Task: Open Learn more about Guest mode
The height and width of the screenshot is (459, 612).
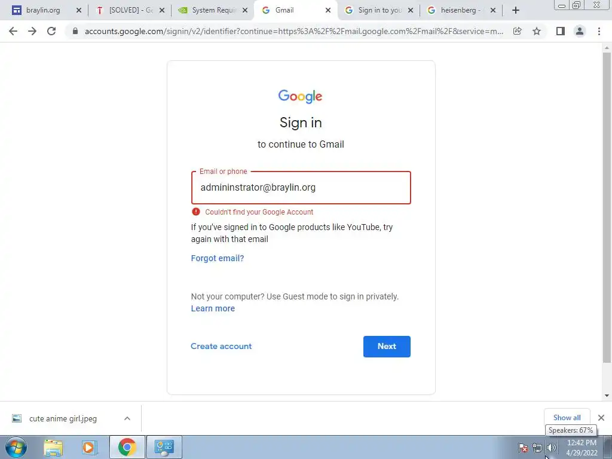Action: pos(213,308)
